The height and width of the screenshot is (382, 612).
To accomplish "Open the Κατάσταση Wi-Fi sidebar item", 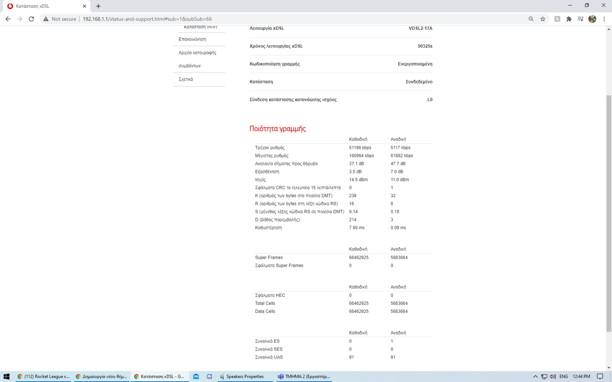I will [x=200, y=28].
